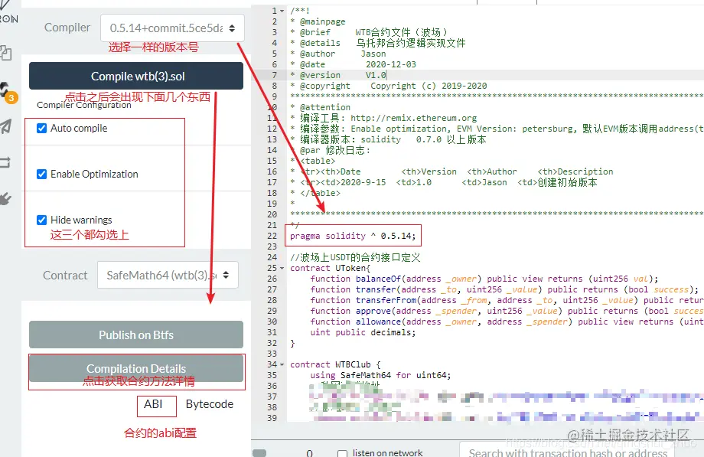Open the Contract SafeMath64 dropdown
704x457 pixels.
[x=168, y=275]
